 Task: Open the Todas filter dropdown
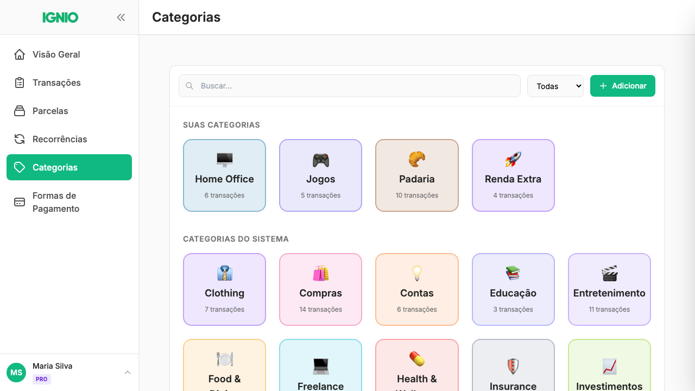click(555, 86)
